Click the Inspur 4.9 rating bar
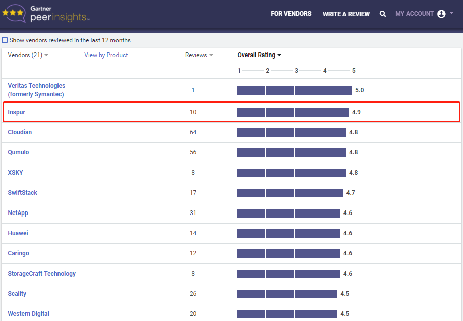This screenshot has width=463, height=321. click(293, 112)
